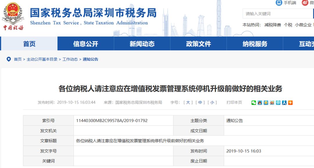
Task: Open the 首页 navigation tab
Action: pos(29,43)
